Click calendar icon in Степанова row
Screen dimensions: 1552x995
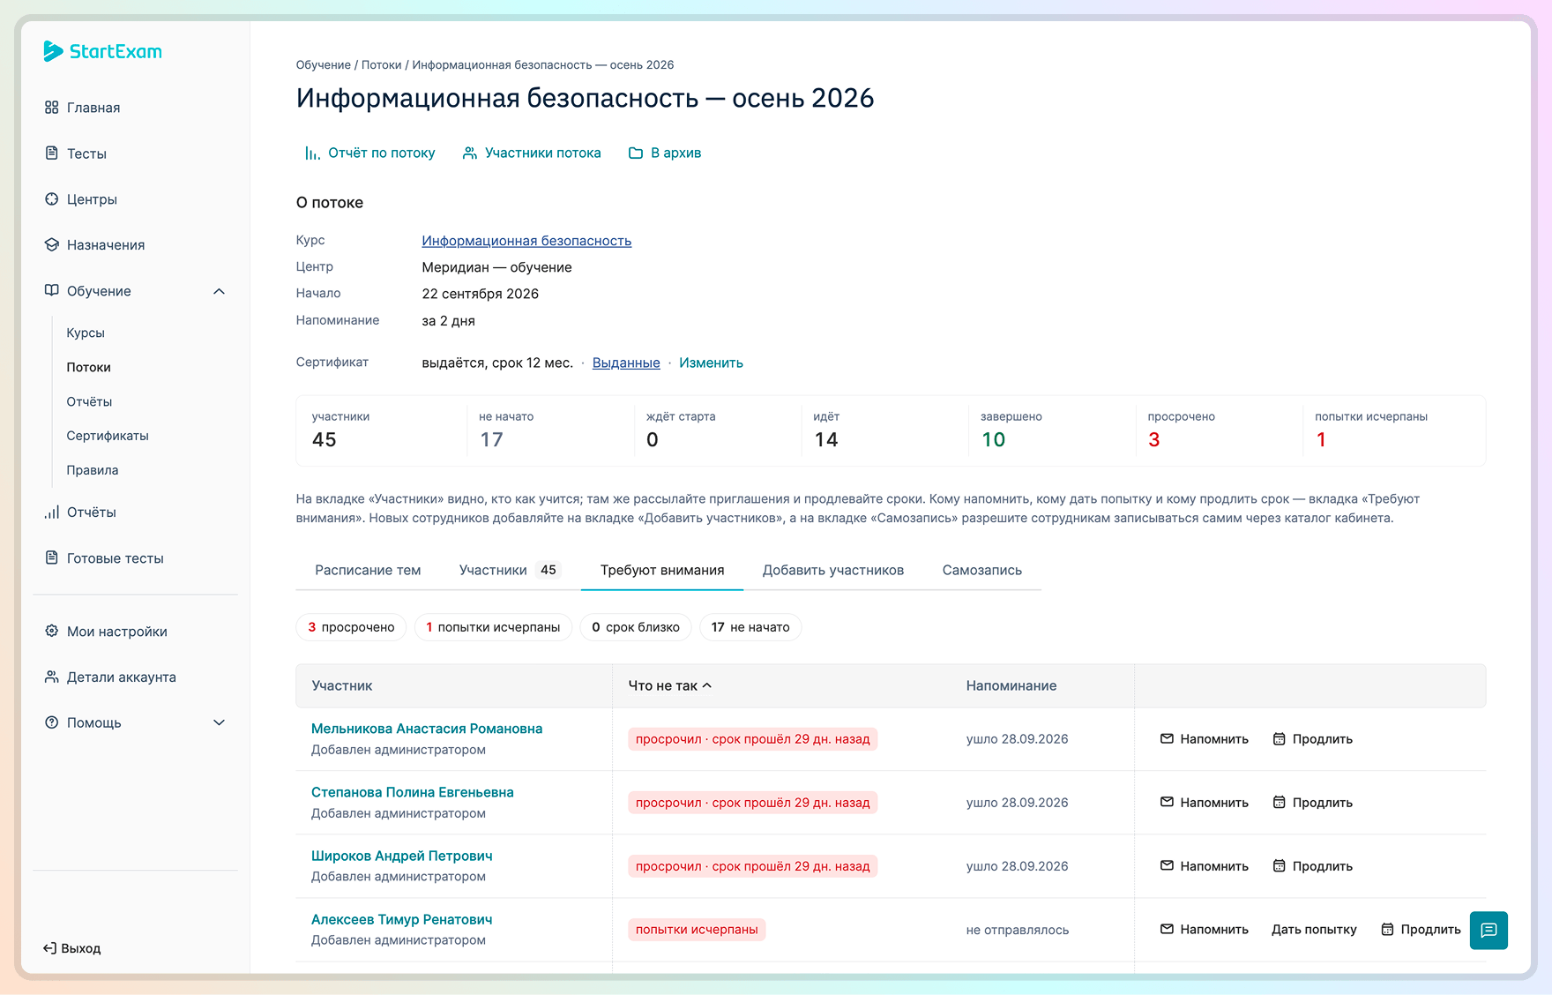[1280, 803]
